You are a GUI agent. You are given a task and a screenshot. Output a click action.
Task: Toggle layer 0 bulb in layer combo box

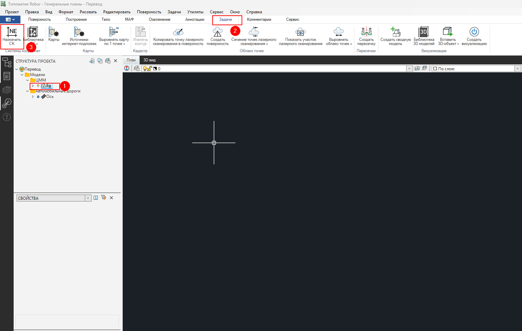pos(145,69)
